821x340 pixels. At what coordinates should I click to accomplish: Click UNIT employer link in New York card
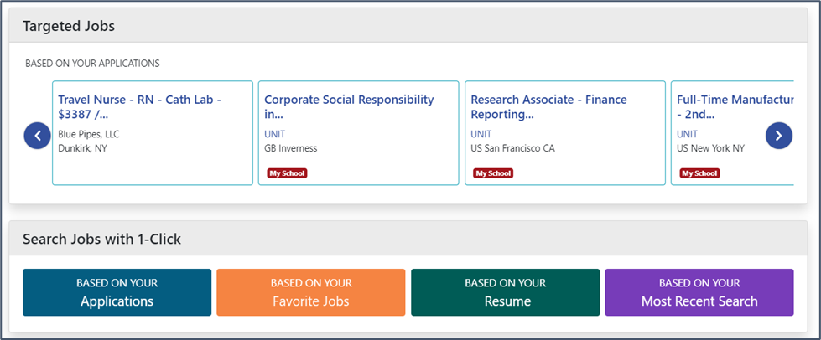click(687, 135)
